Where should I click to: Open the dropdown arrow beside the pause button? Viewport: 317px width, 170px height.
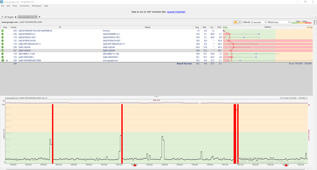coord(240,22)
